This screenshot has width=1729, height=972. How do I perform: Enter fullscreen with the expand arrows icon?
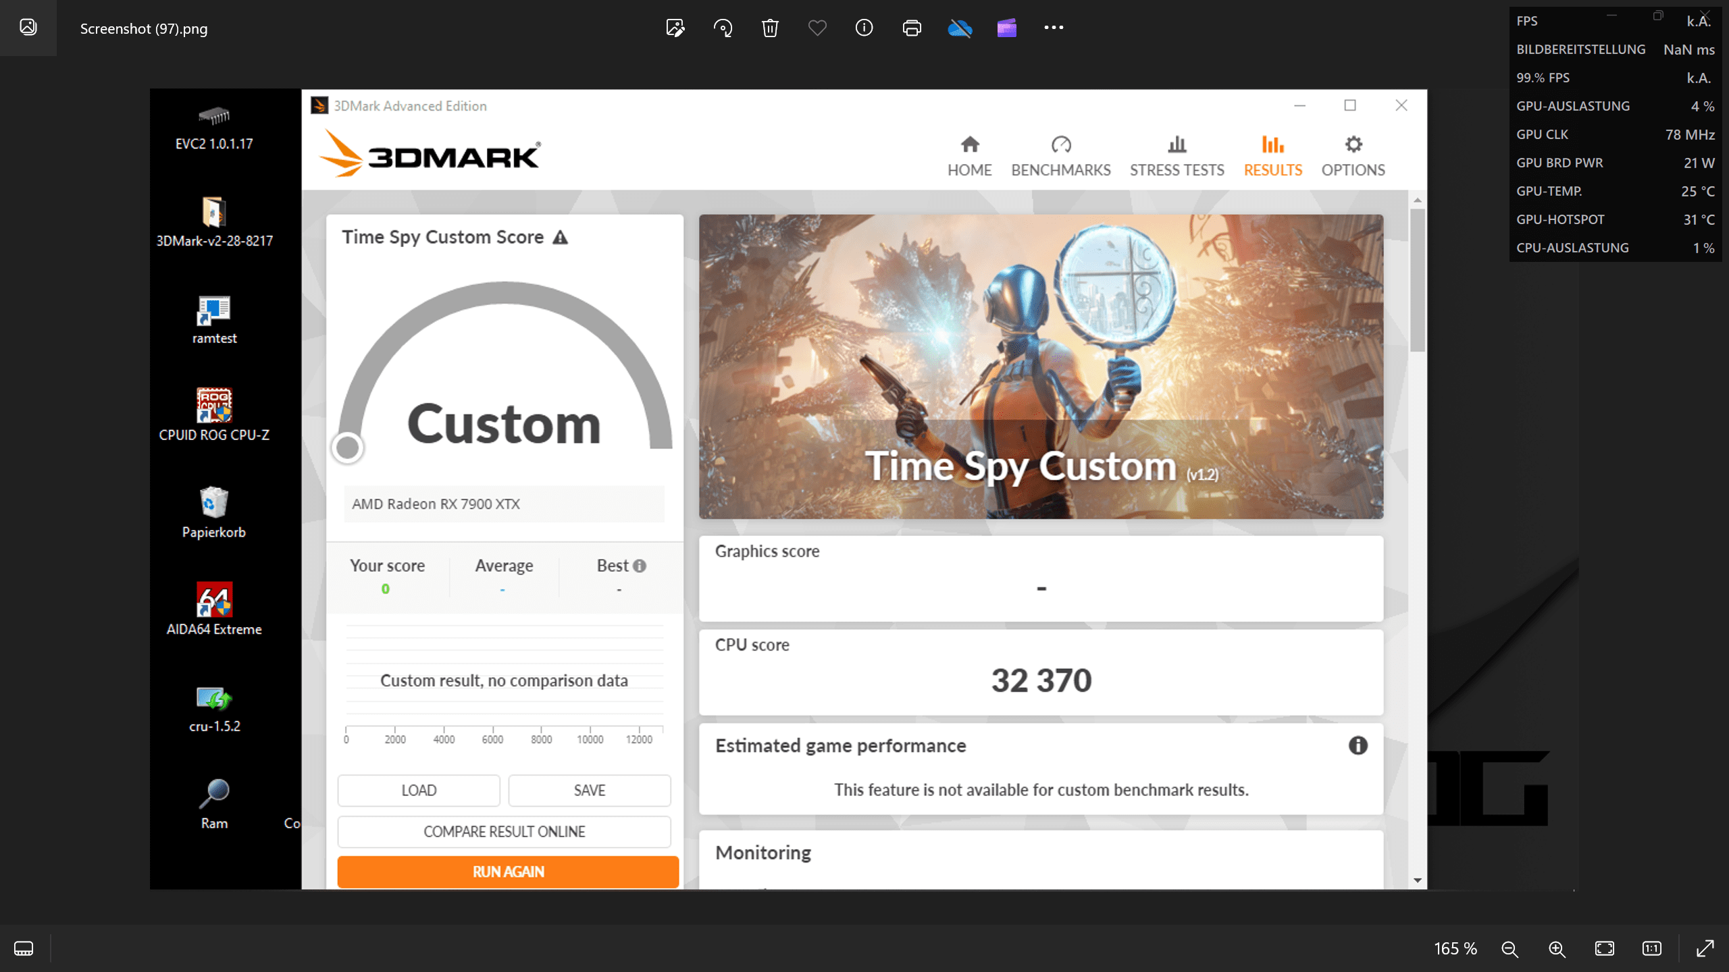click(x=1705, y=948)
